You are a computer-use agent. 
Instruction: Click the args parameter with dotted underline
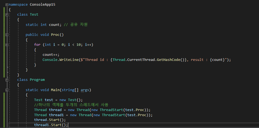click(x=85, y=90)
